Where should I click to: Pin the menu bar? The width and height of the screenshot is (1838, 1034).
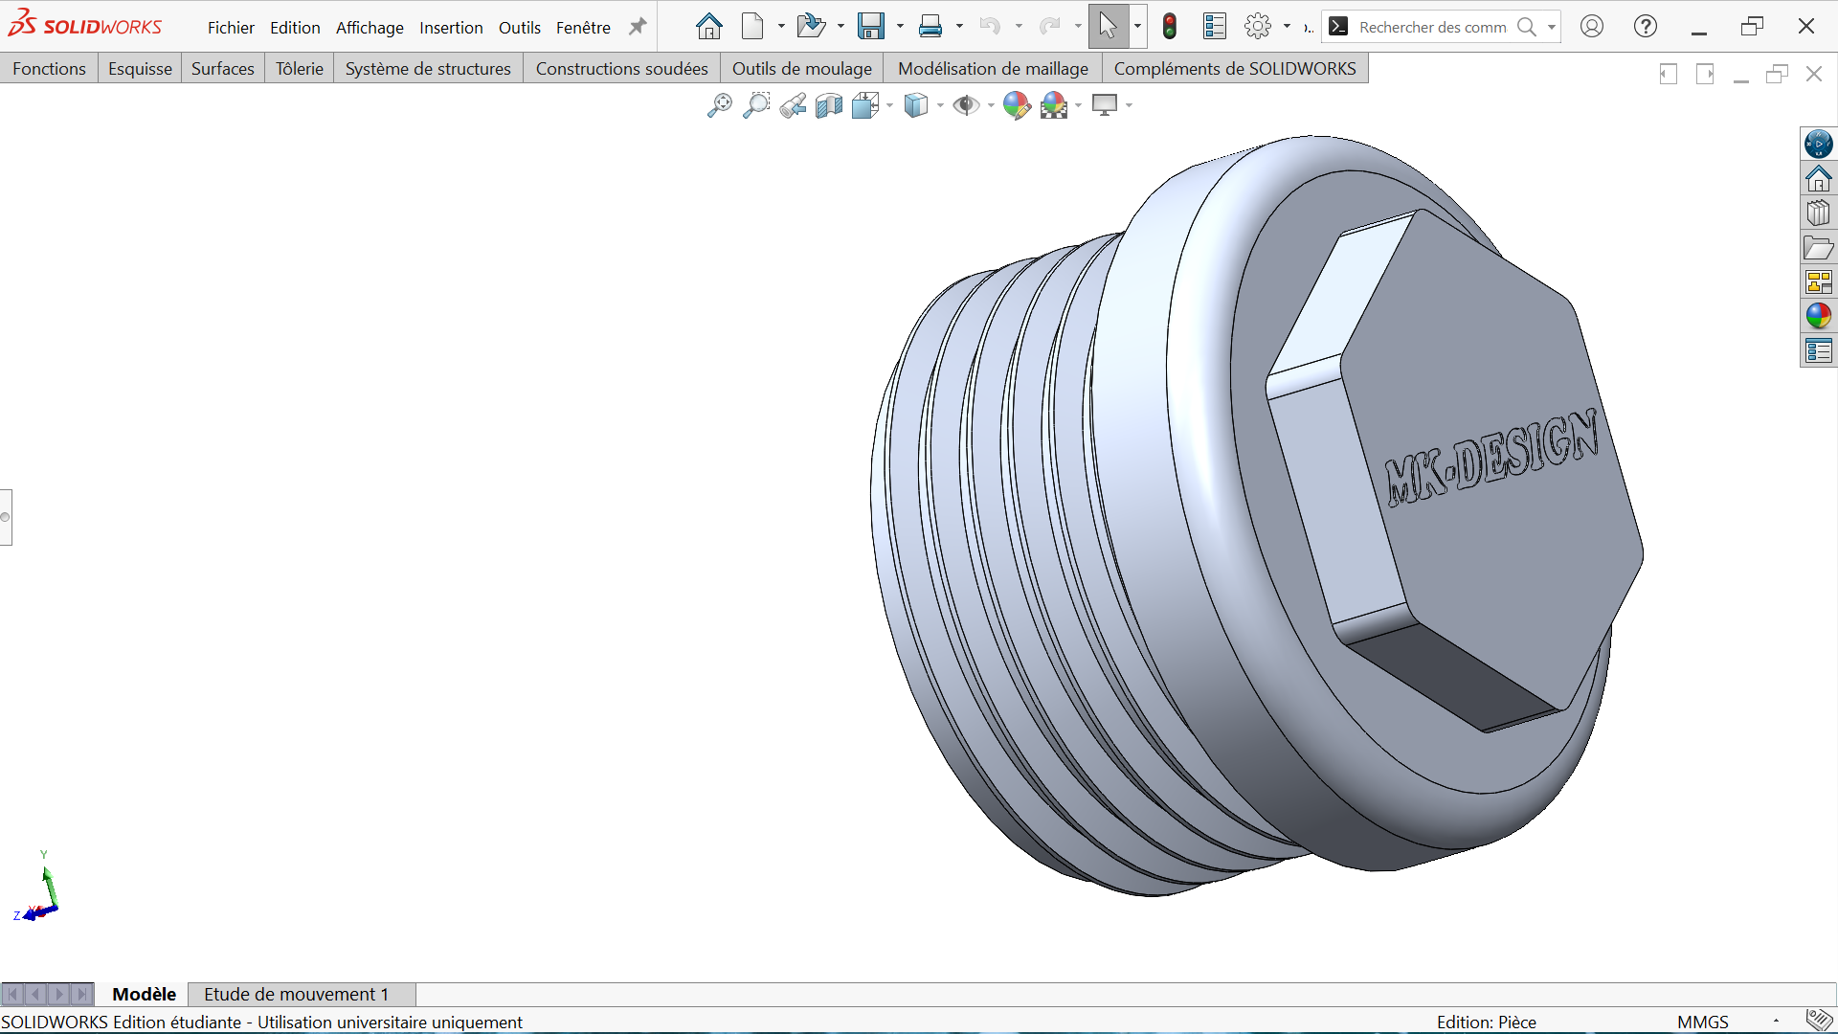(638, 27)
